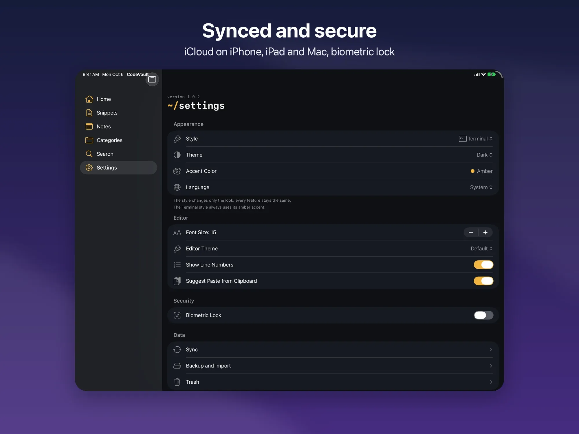
Task: Click the Search magnifier icon
Action: 89,154
